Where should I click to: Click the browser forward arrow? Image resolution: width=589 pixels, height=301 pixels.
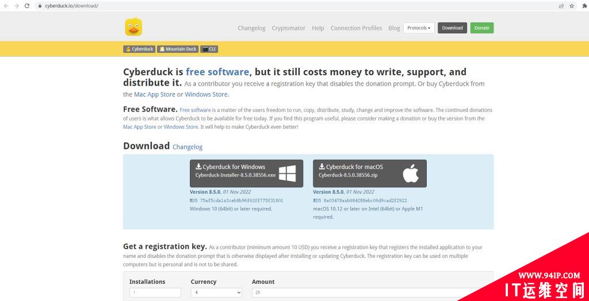pos(17,6)
